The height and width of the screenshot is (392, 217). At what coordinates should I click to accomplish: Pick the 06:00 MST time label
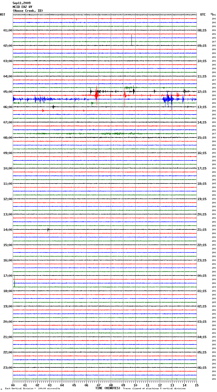tap(8, 107)
